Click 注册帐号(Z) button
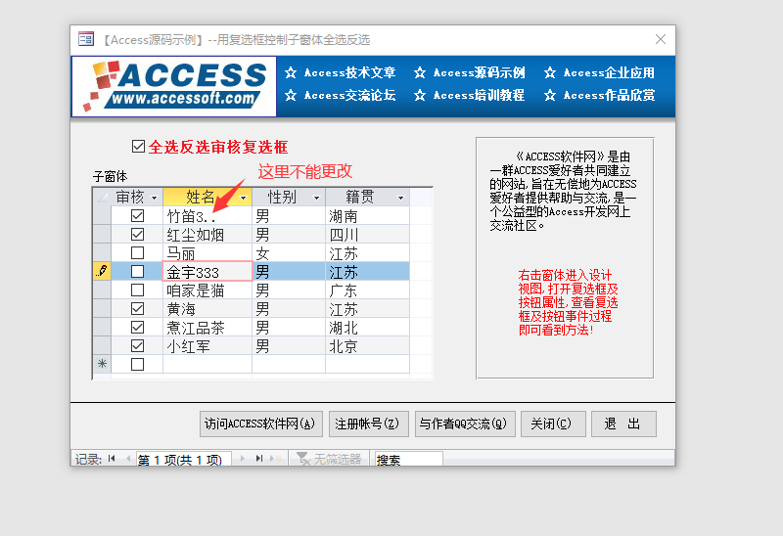This screenshot has height=536, width=783. pos(369,424)
